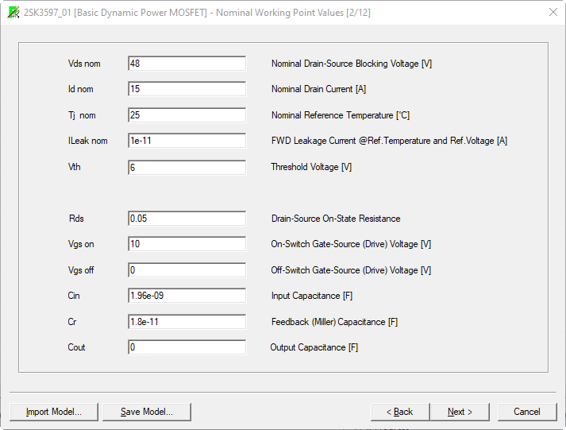This screenshot has width=566, height=430.
Task: Focus the Tj nom temperature field
Action: (x=187, y=115)
